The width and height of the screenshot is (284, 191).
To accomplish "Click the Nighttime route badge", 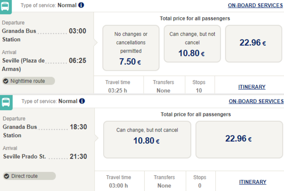I will pos(28,81).
